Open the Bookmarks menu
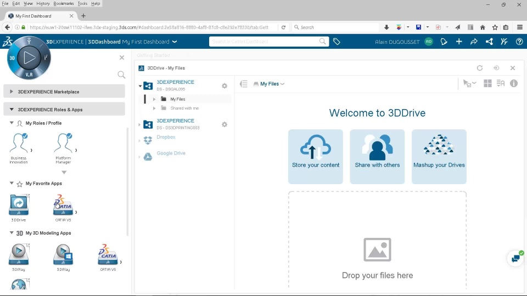527x296 pixels. (64, 3)
